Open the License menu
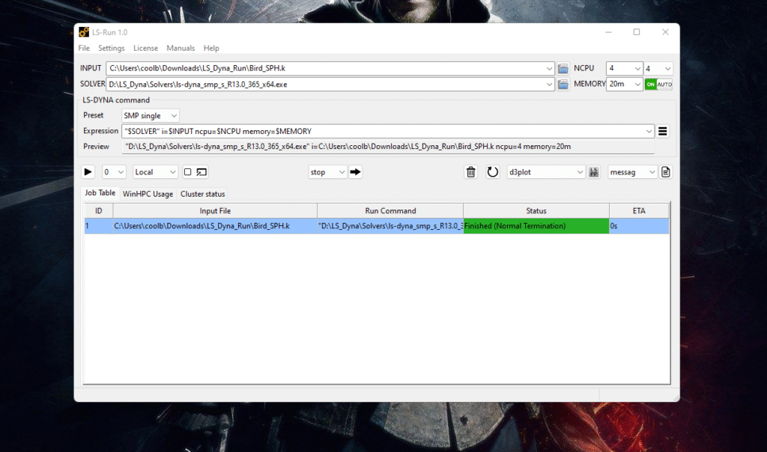Viewport: 767px width, 452px height. point(146,48)
